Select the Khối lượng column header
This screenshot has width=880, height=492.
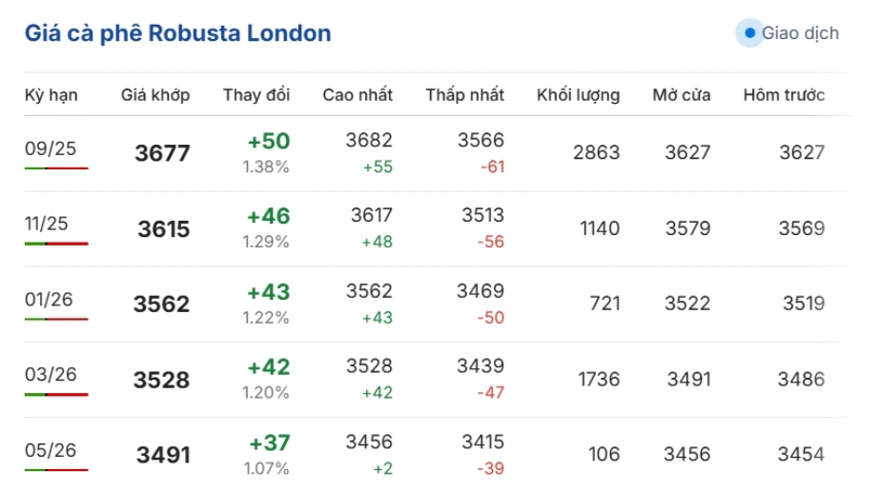point(578,95)
